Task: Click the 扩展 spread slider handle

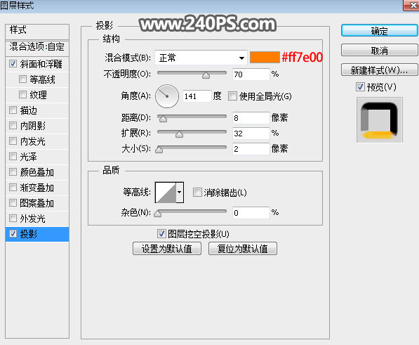Action: click(x=179, y=134)
